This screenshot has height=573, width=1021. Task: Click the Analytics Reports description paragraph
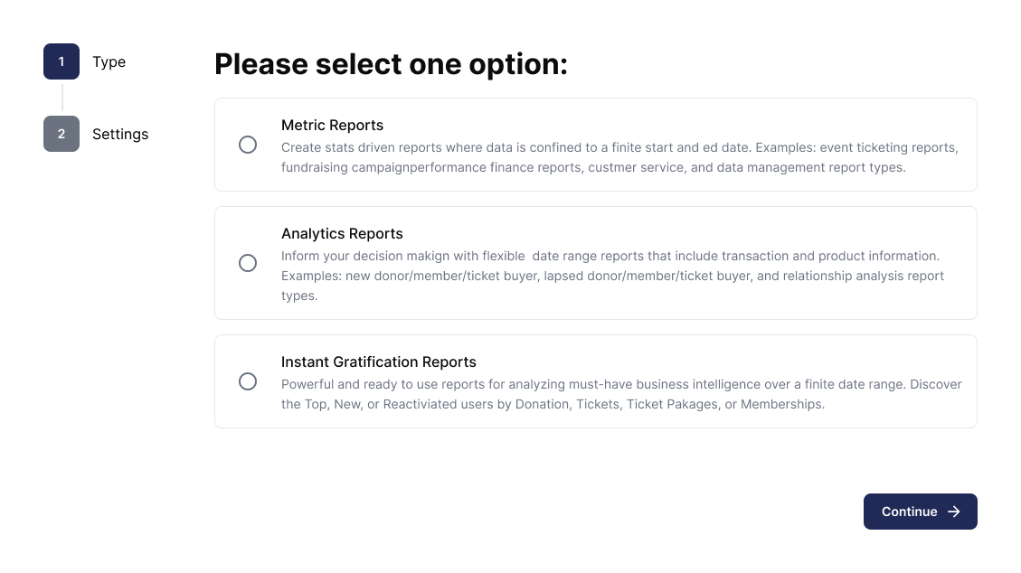[613, 276]
